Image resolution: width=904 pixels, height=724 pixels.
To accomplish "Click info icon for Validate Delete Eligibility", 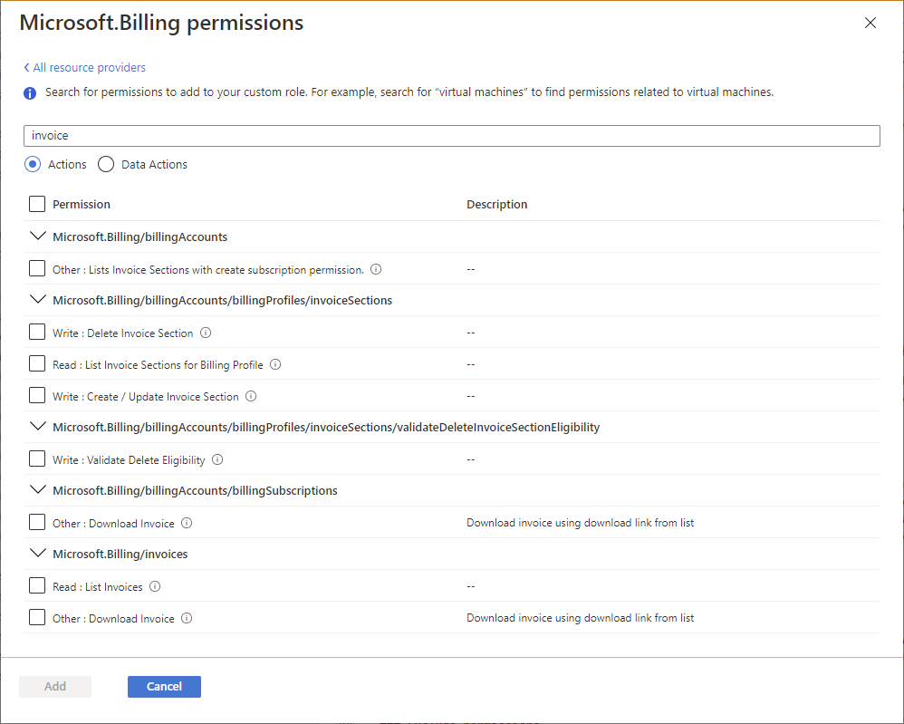I will click(216, 459).
